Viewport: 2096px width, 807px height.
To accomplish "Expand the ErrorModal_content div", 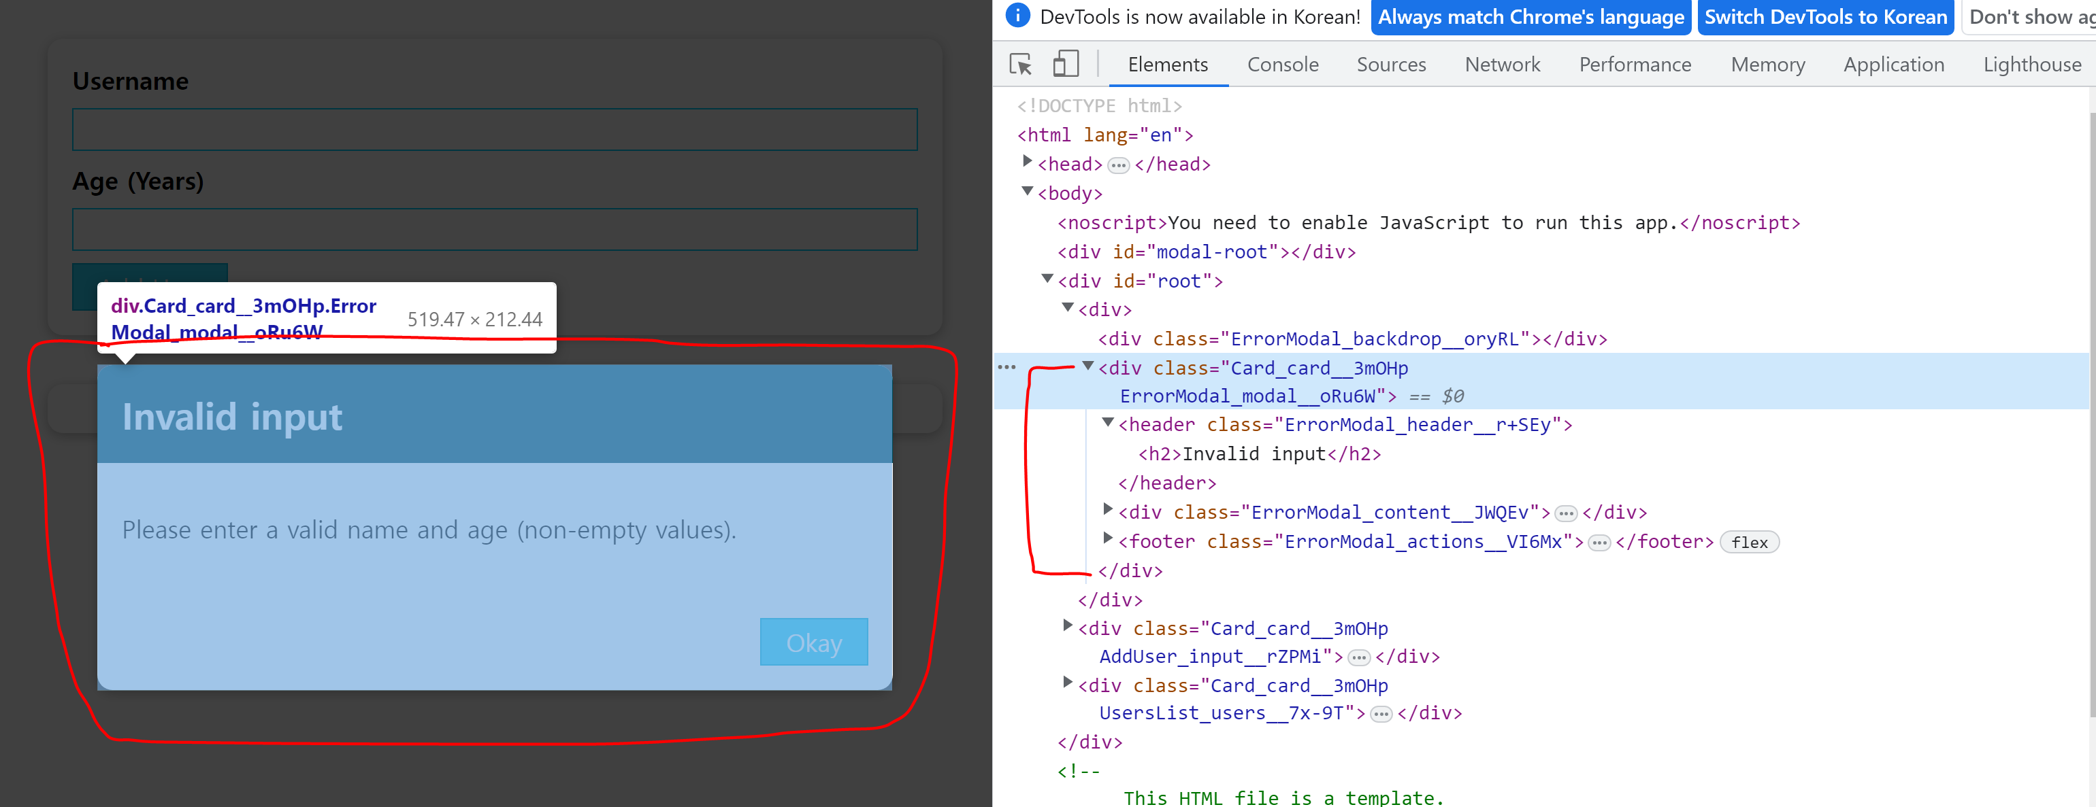I will pyautogui.click(x=1107, y=509).
